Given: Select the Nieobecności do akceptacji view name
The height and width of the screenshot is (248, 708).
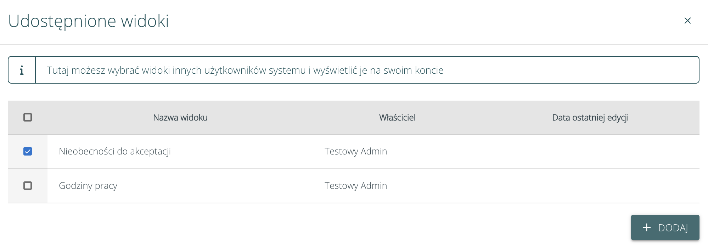Looking at the screenshot, I should pos(115,151).
